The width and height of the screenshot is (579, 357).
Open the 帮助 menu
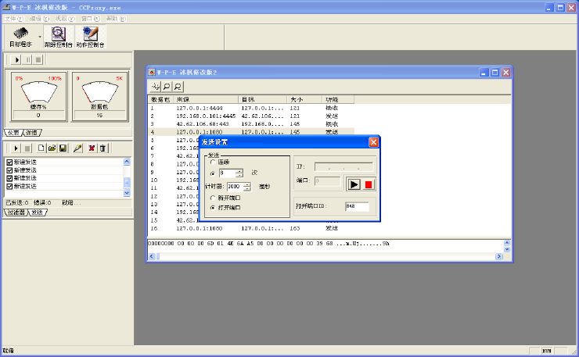[x=117, y=19]
